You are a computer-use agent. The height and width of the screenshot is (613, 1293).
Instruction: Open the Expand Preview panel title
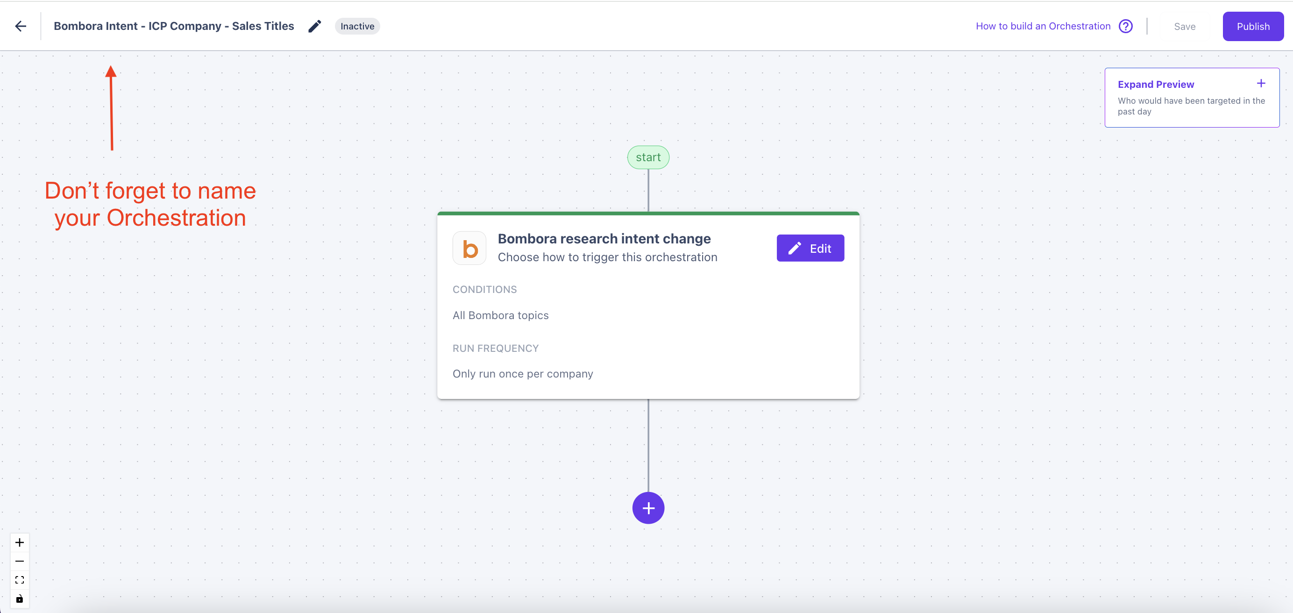1156,85
